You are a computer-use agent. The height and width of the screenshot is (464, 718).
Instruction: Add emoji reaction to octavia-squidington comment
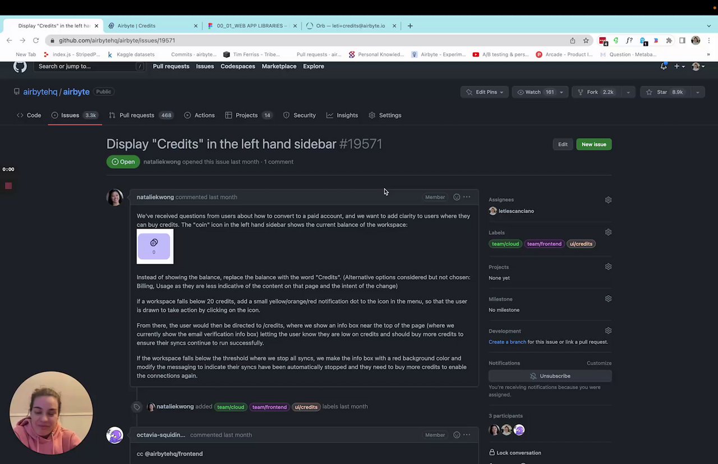(x=457, y=435)
